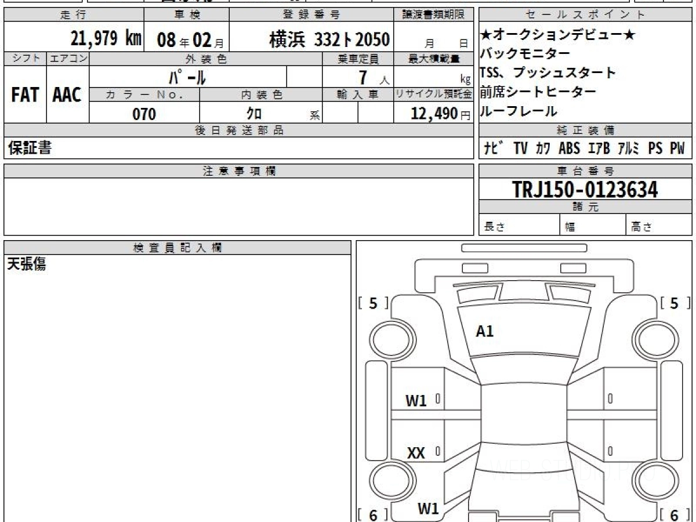
Task: Select the TSS、プッシュスタート line
Action: tap(548, 73)
